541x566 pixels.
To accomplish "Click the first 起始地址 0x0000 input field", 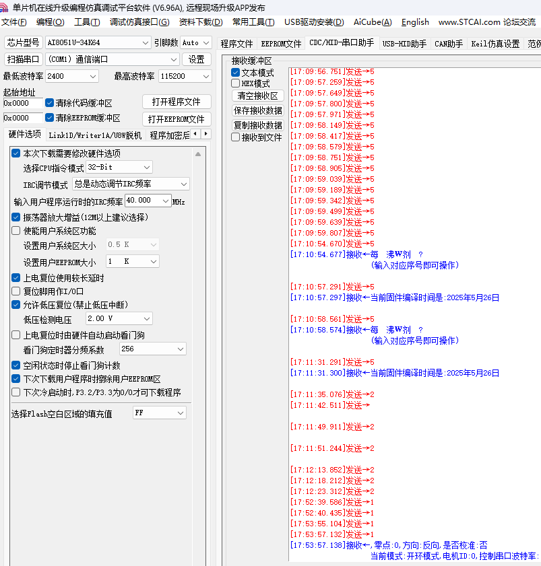I will [x=22, y=104].
